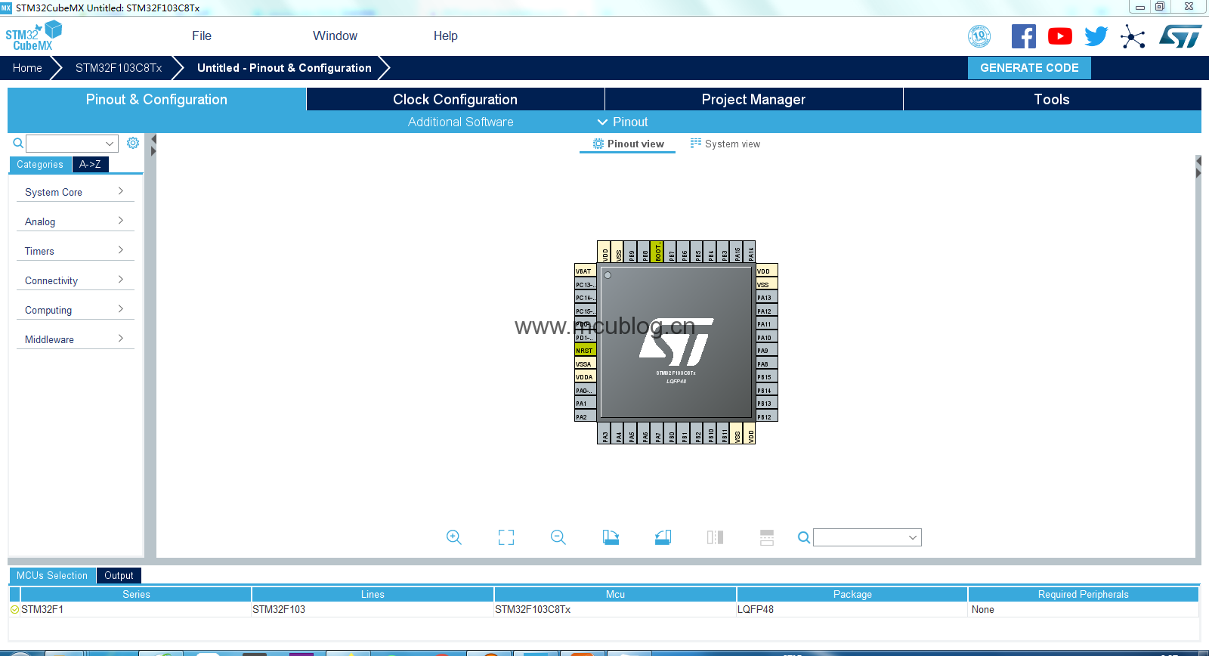Screen dimensions: 1209x656
Task: Click the search magnifier in the left panel
Action: 18,143
